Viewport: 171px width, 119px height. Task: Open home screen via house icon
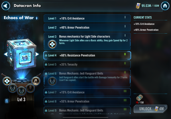[165, 6]
